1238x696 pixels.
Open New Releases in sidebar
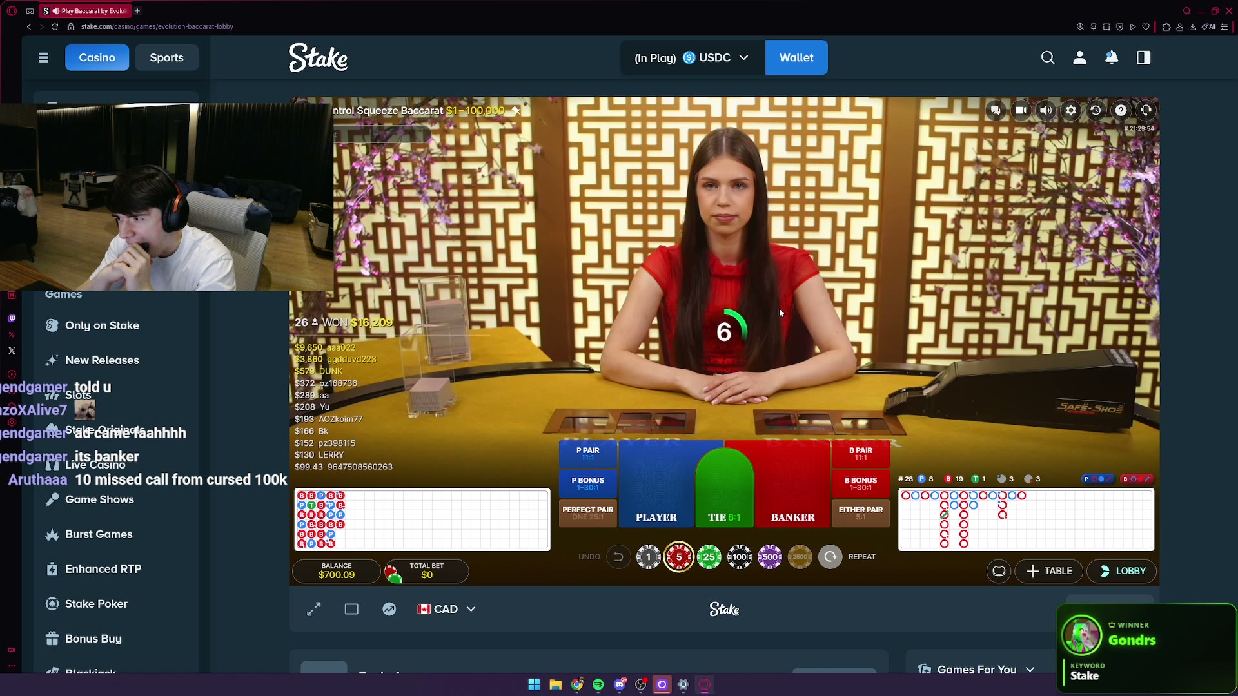pyautogui.click(x=102, y=360)
